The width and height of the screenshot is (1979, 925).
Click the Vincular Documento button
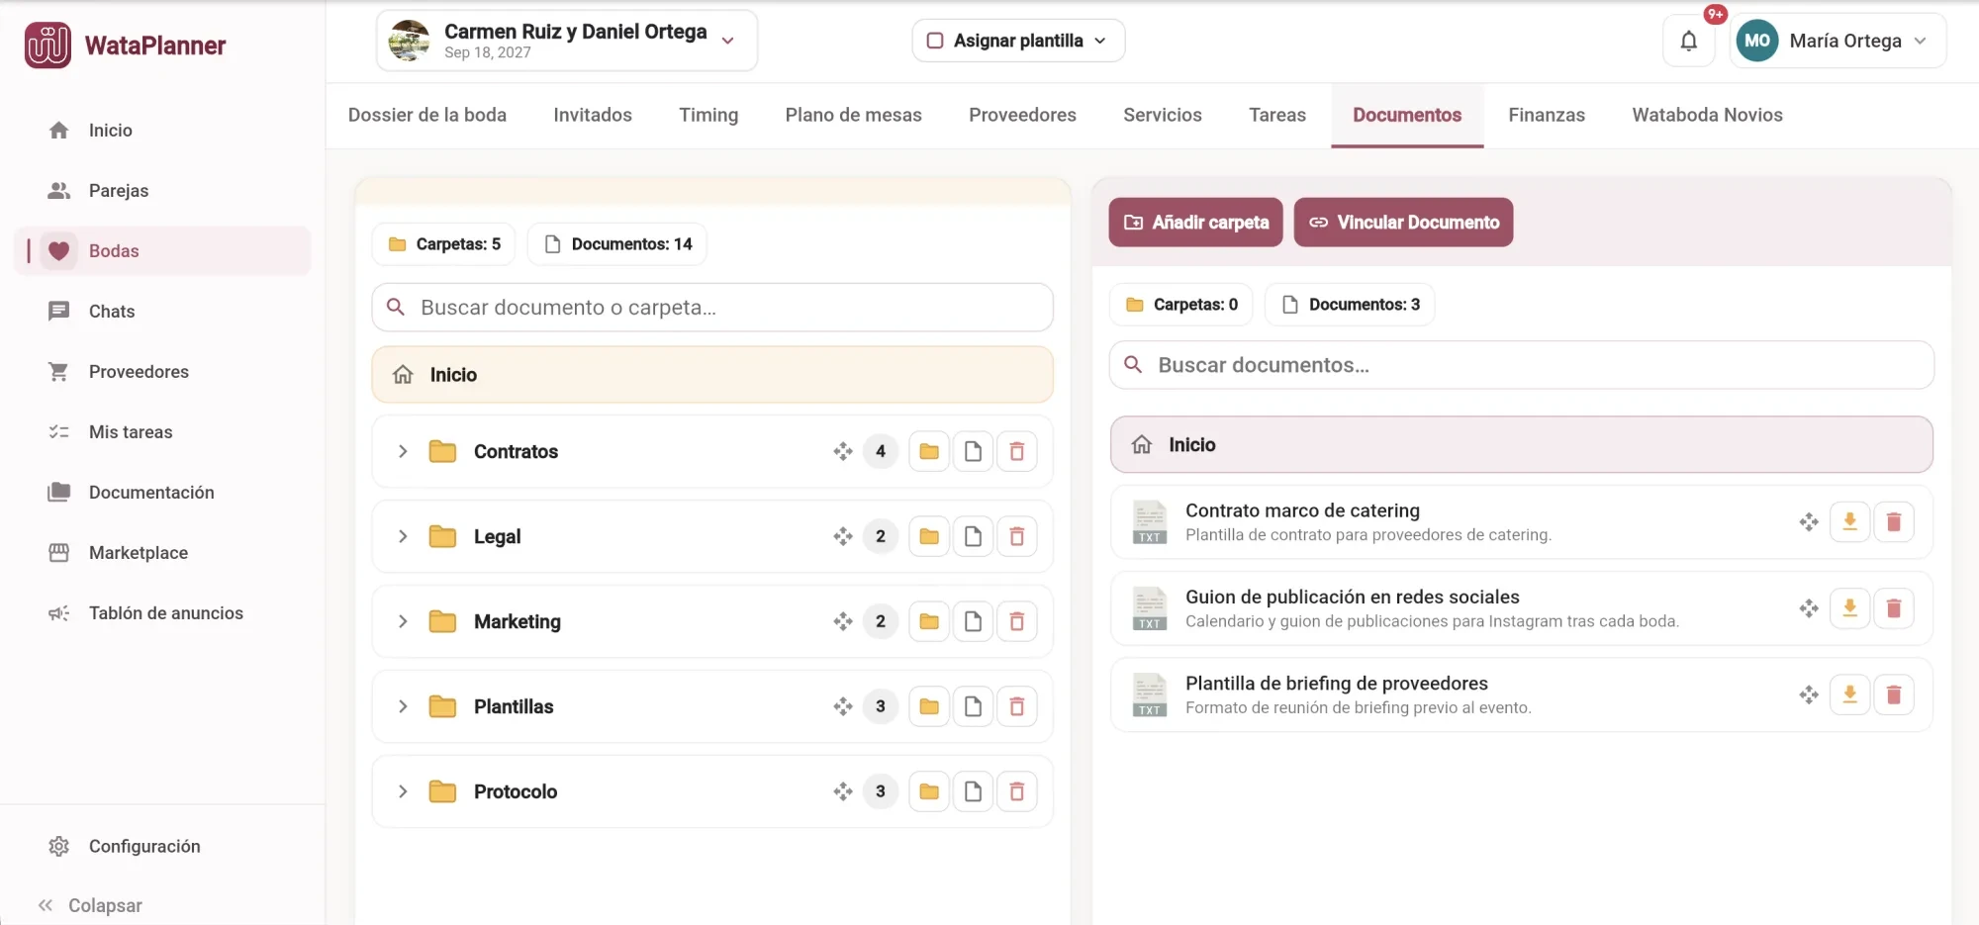pyautogui.click(x=1403, y=223)
